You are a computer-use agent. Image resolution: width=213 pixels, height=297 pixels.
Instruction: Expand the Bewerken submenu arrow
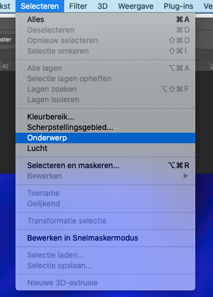[x=186, y=176]
